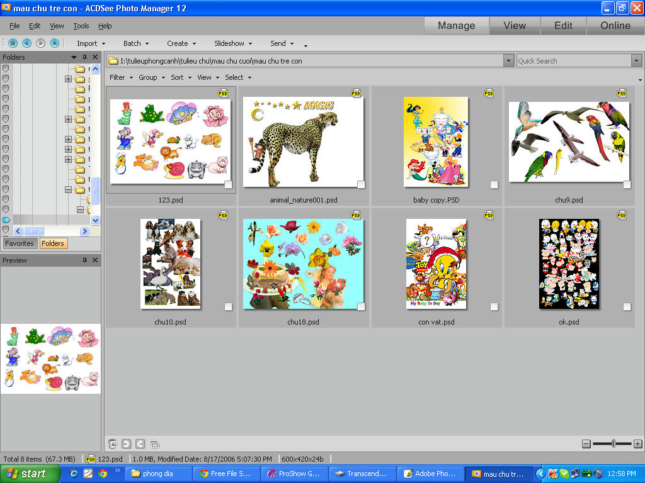Open the File menu
Screen dimensions: 645x483
pyautogui.click(x=14, y=26)
